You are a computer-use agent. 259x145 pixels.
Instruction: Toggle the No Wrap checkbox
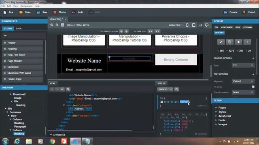(253, 87)
